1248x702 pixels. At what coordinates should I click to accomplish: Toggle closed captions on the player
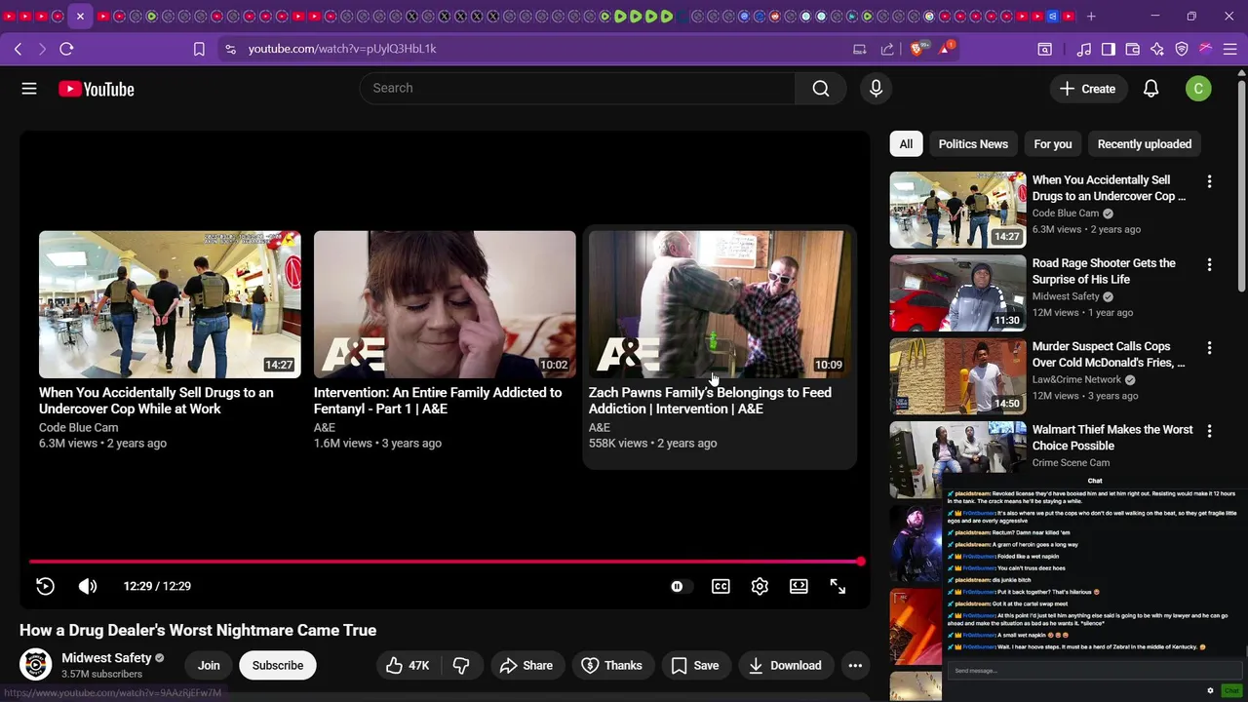pos(721,586)
